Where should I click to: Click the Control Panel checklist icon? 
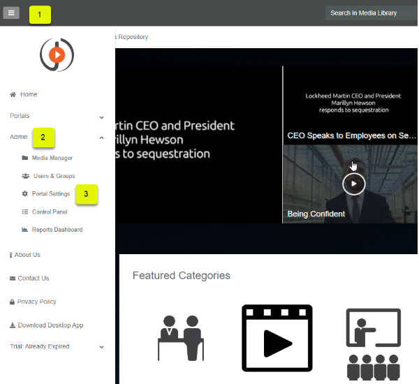(25, 212)
